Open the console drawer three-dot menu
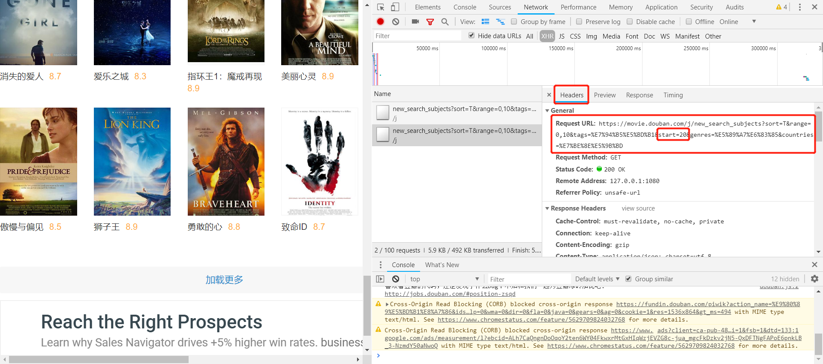This screenshot has width=823, height=364. (x=380, y=265)
